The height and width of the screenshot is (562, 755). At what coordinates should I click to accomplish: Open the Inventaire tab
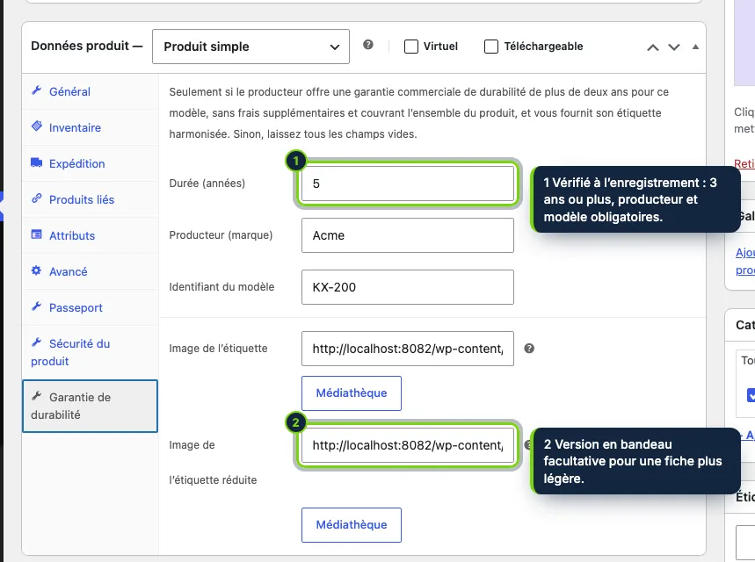[90, 127]
